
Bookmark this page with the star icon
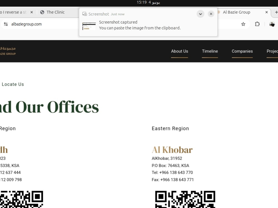click(243, 24)
